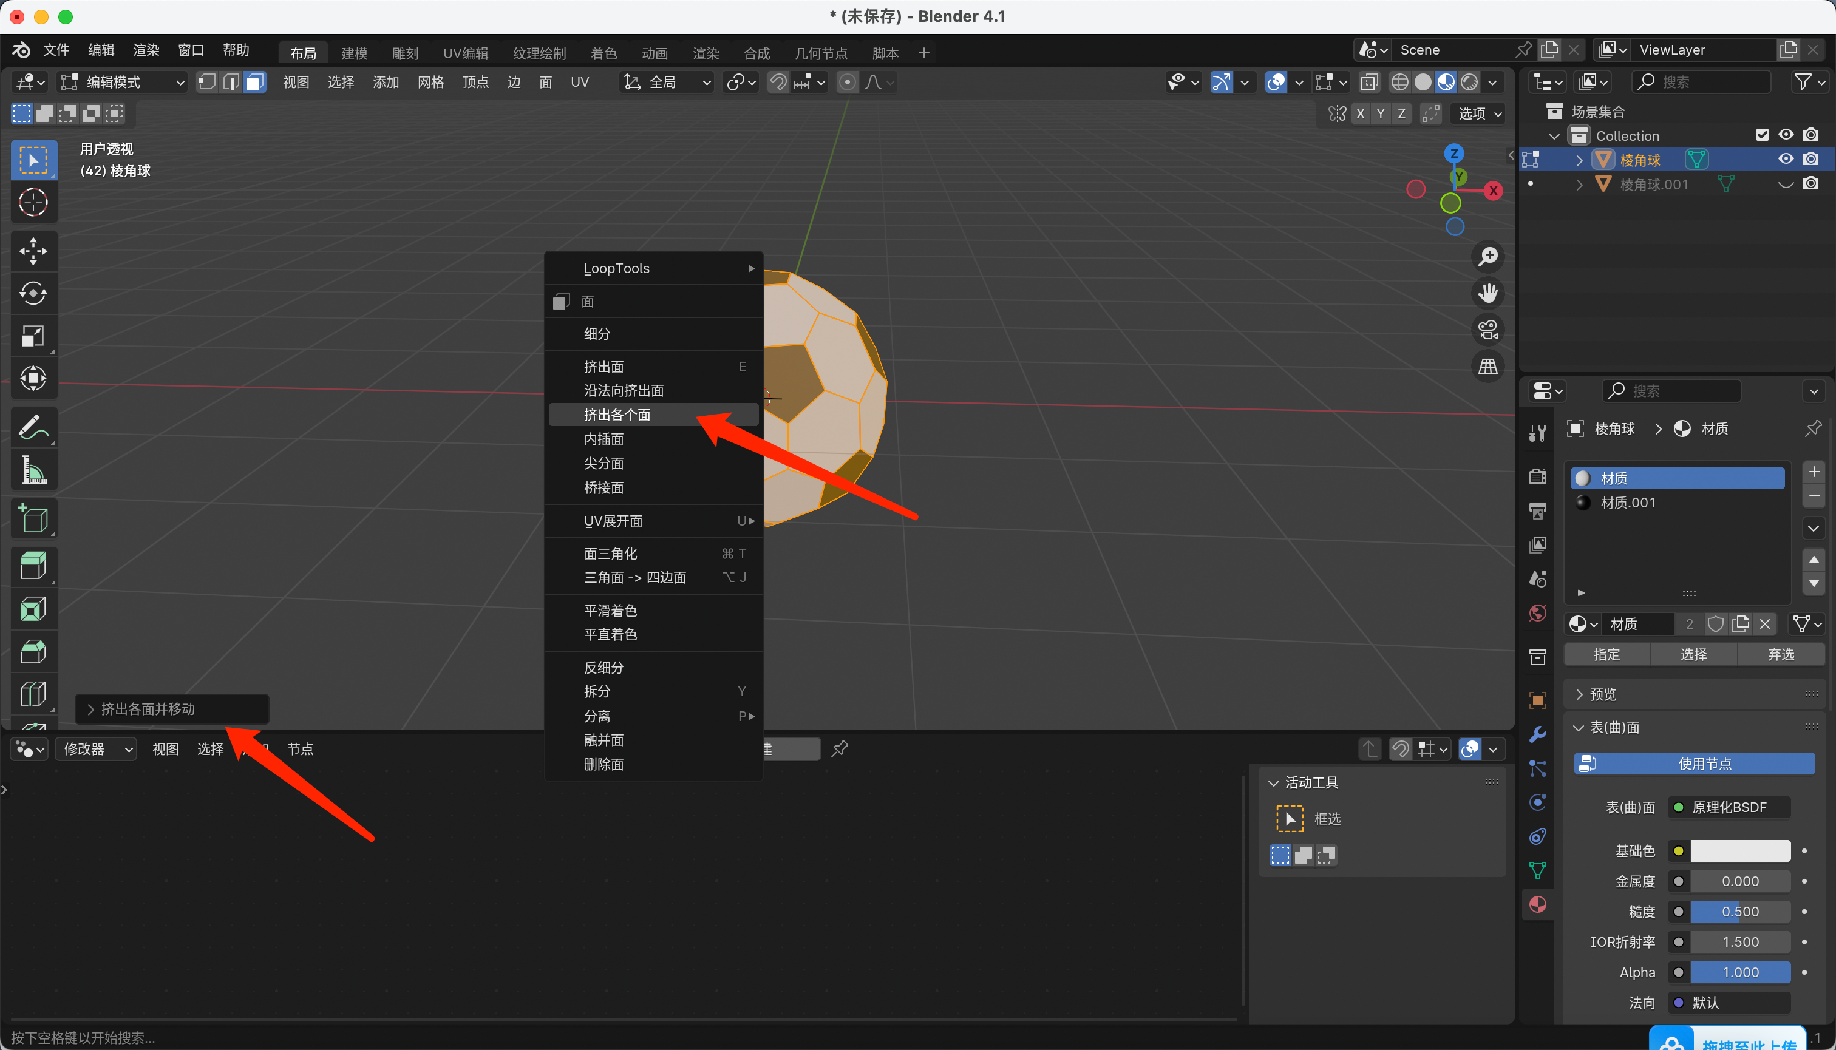Screen dimensions: 1836x1050
Task: Switch to the UV编辑 workspace tab
Action: (x=465, y=53)
